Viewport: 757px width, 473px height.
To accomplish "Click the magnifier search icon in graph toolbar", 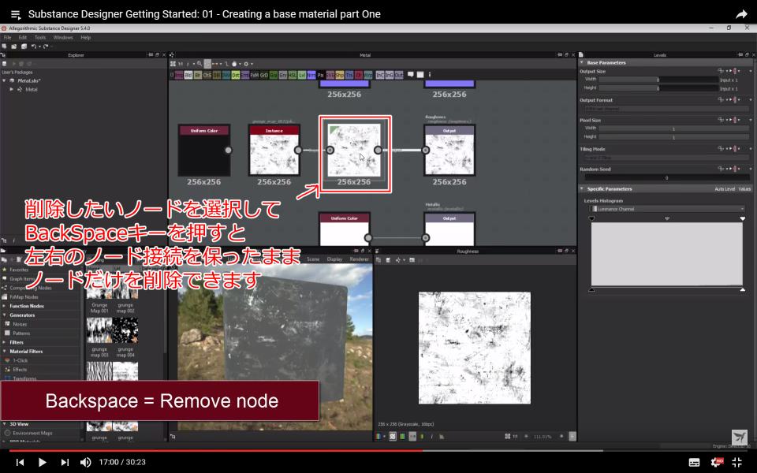I will pyautogui.click(x=200, y=64).
